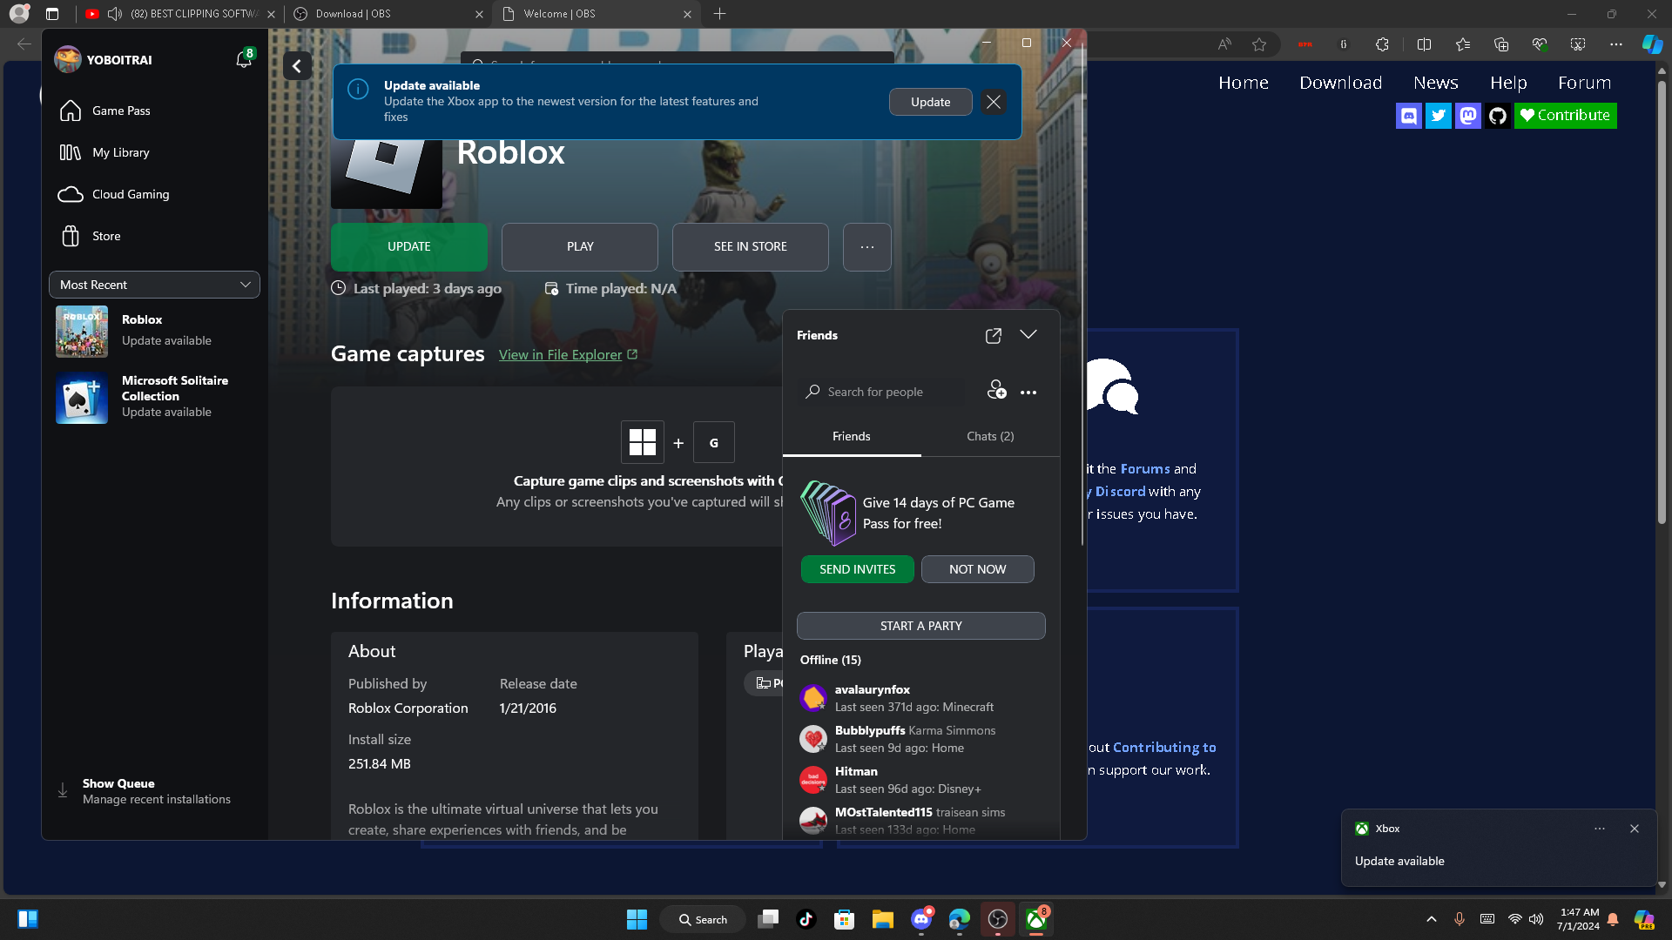Image resolution: width=1672 pixels, height=940 pixels.
Task: Pop out the Friends panel
Action: [994, 335]
